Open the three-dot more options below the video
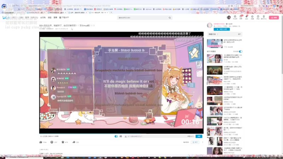Image resolution: width=283 pixels, height=159 pixels. click(x=203, y=142)
